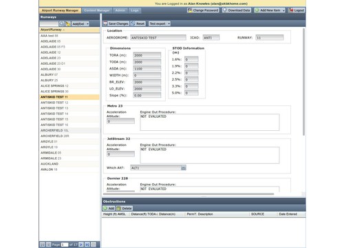Viewport: 344px width, 248px height.
Task: Jump to the last page of runways
Action: click(87, 245)
